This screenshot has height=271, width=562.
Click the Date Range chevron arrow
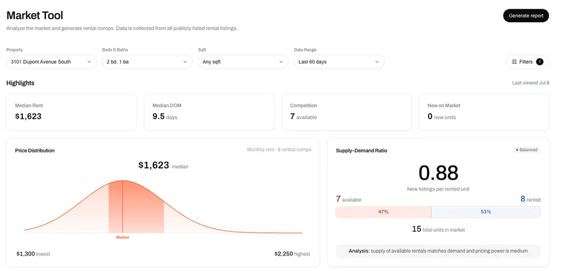point(377,62)
